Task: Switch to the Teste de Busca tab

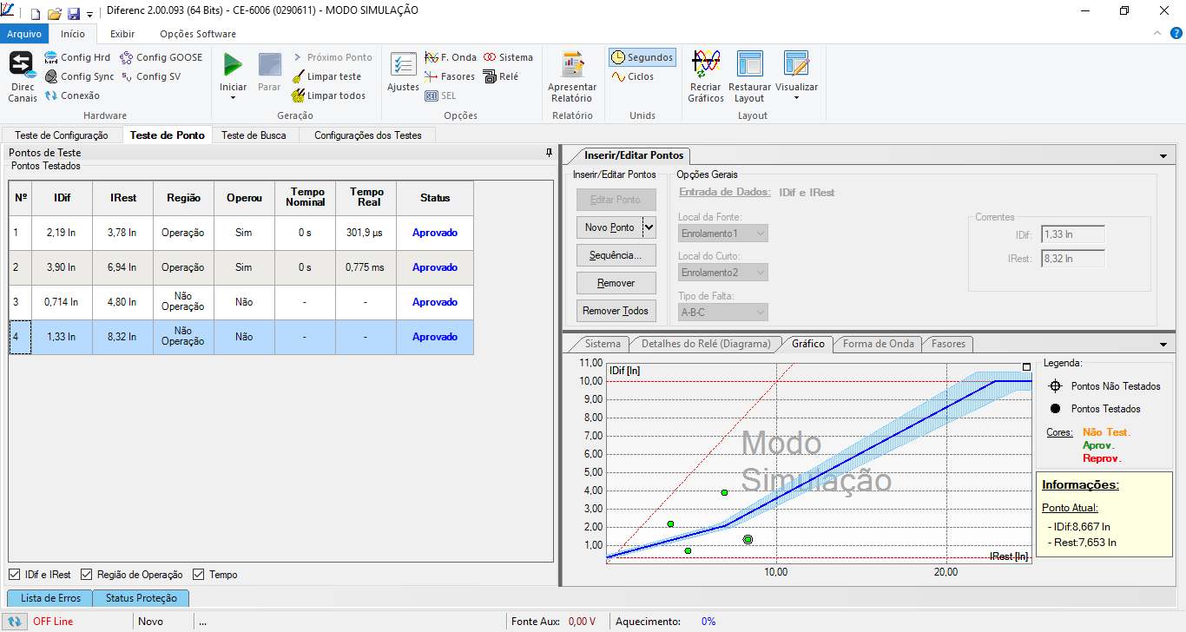Action: point(254,135)
